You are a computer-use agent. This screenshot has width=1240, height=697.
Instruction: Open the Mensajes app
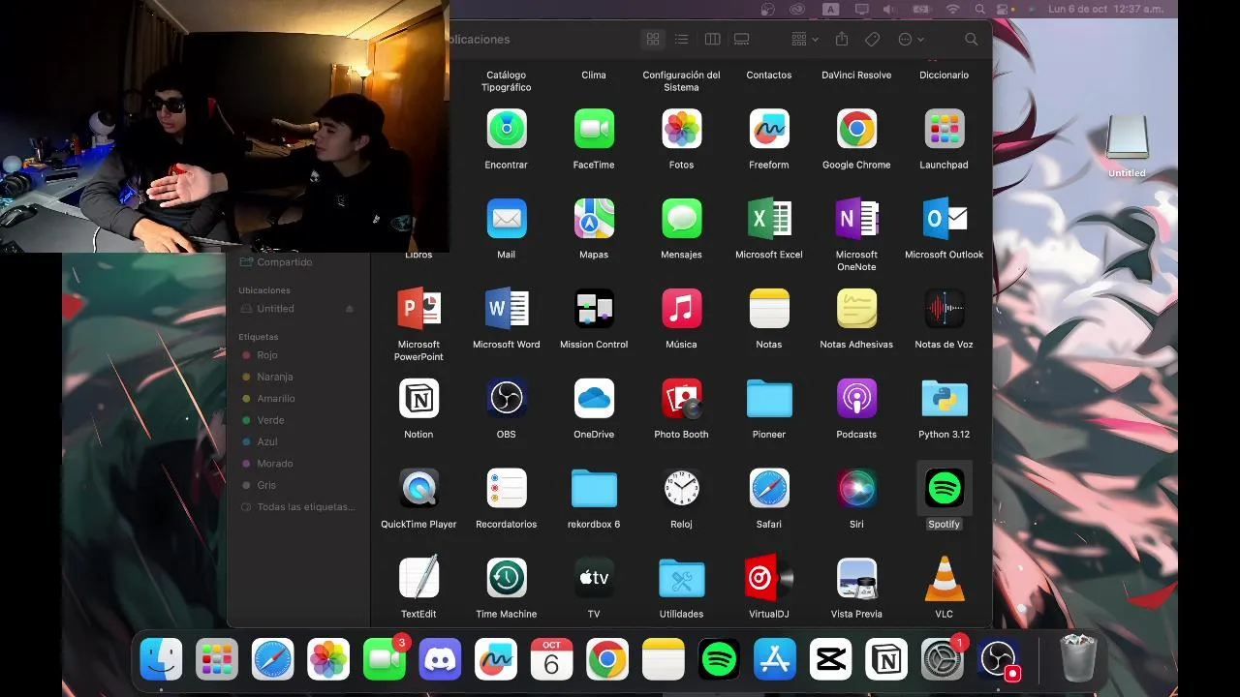[682, 219]
